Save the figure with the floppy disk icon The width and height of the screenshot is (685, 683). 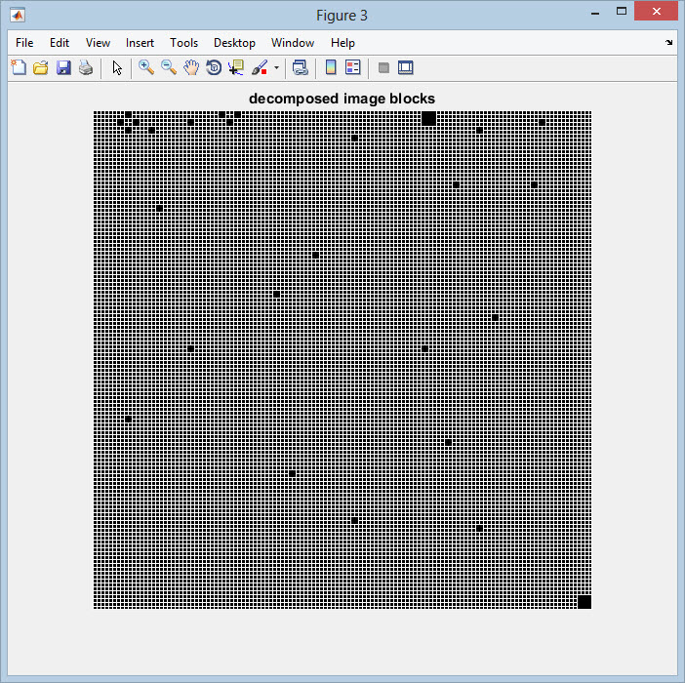(x=63, y=67)
